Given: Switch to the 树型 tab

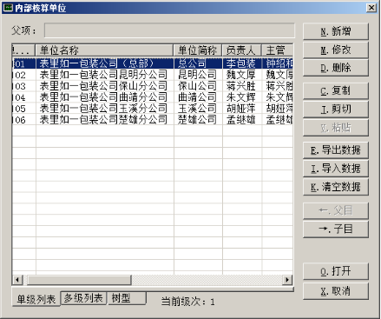Looking at the screenshot, I should point(127,298).
